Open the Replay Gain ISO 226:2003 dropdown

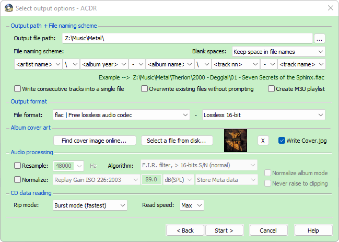click(97, 180)
